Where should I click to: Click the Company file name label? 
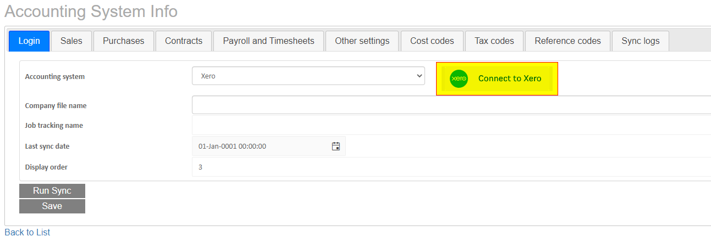click(x=56, y=105)
